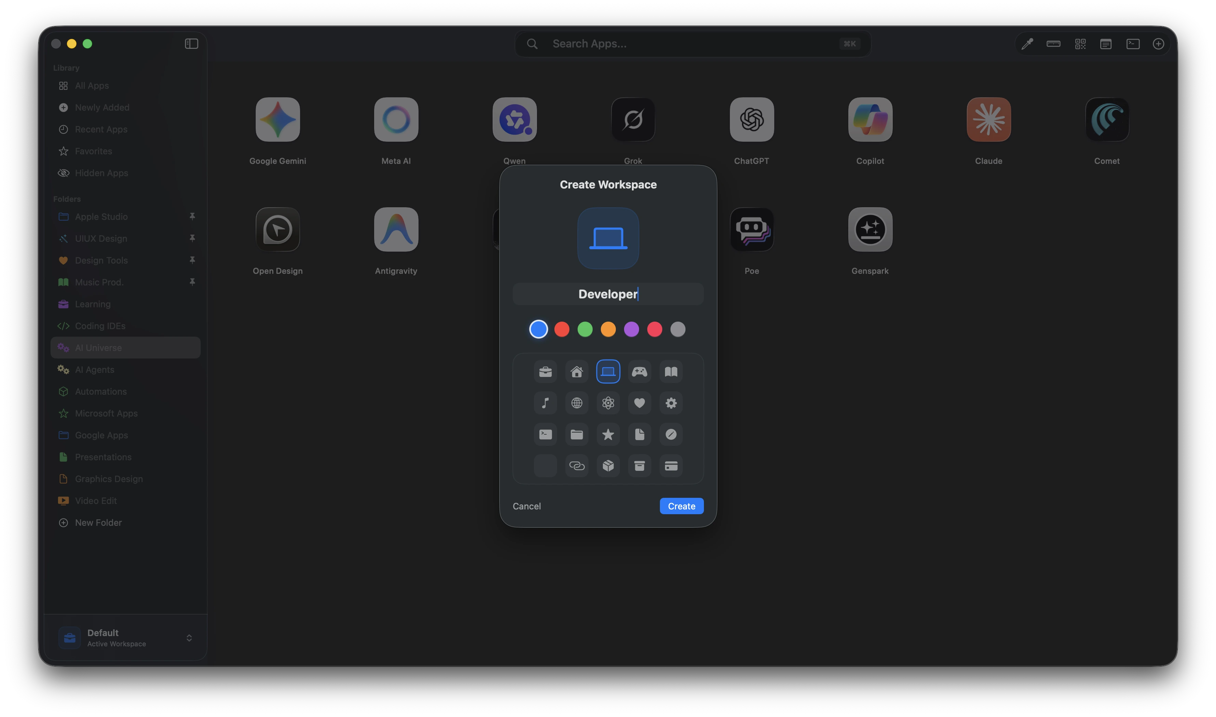Select the compass workspace icon
Image resolution: width=1216 pixels, height=717 pixels.
(x=671, y=434)
